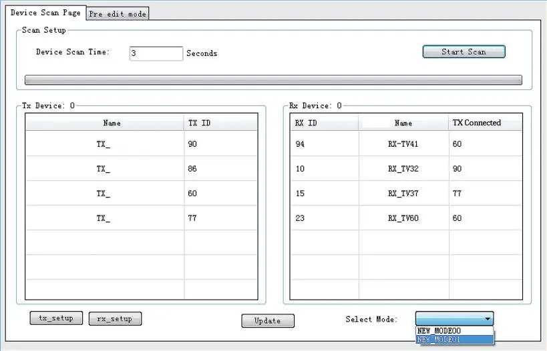Click the Device Scan Time input field

point(156,53)
